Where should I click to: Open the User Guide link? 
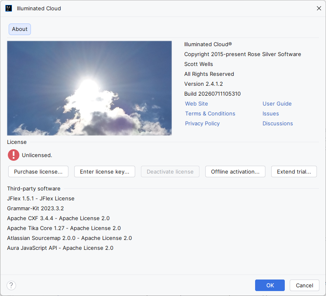click(x=277, y=103)
